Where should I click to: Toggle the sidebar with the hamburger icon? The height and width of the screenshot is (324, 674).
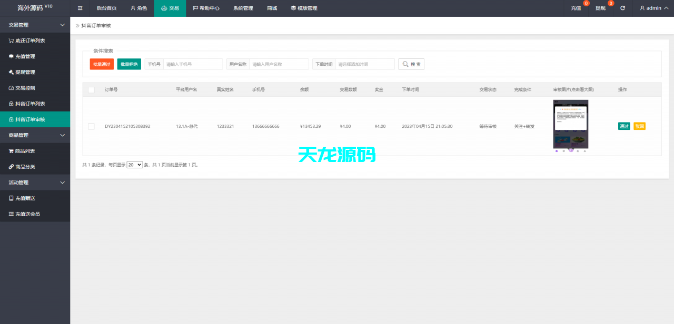pos(80,8)
